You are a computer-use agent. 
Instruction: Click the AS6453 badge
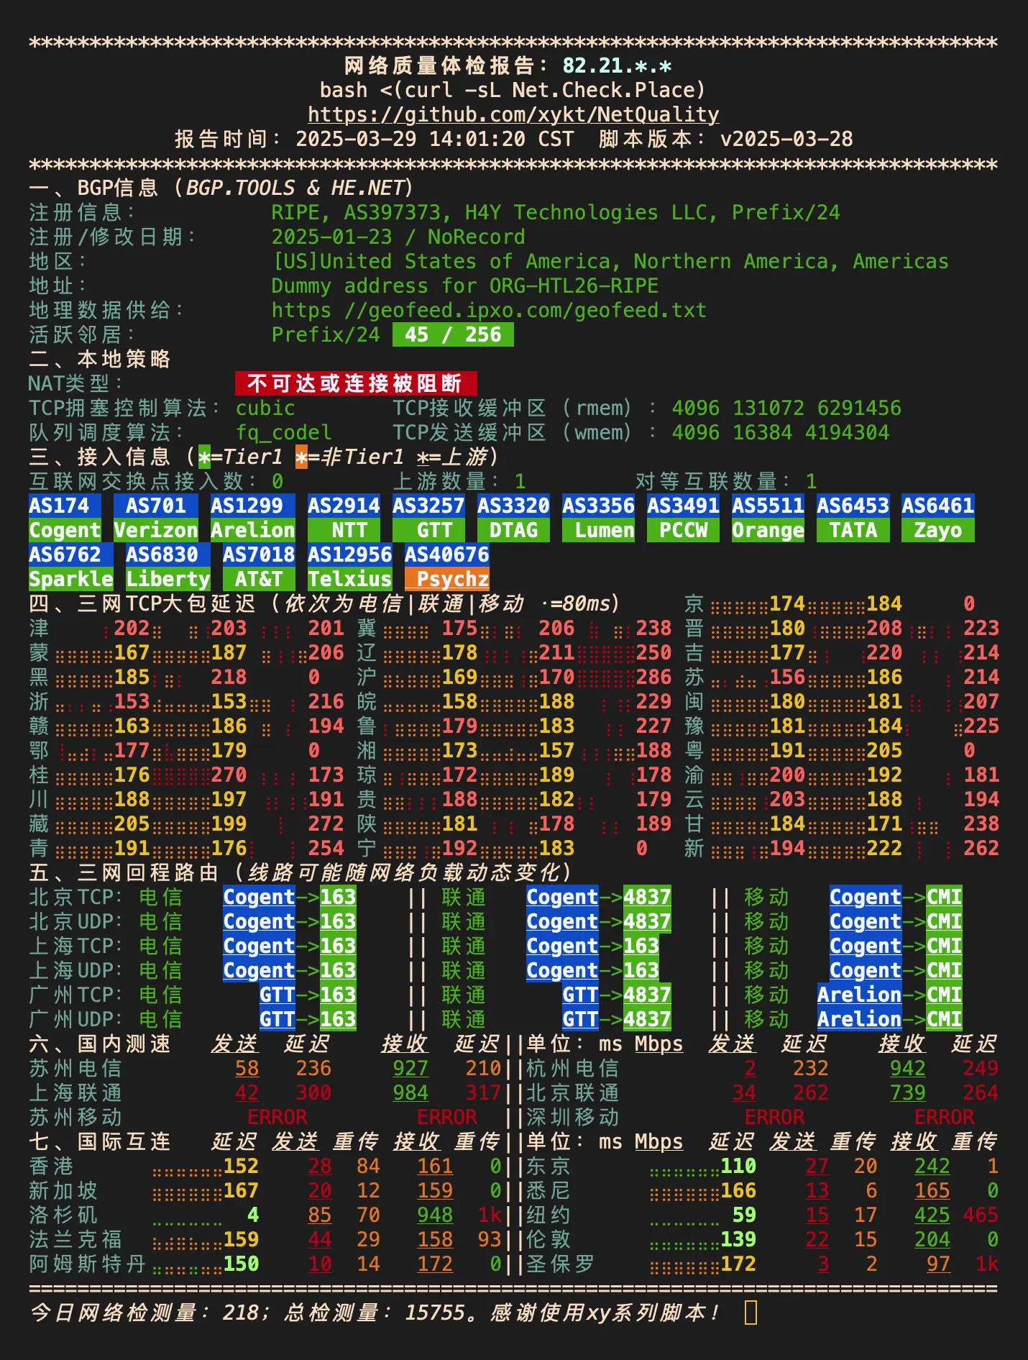pos(853,506)
